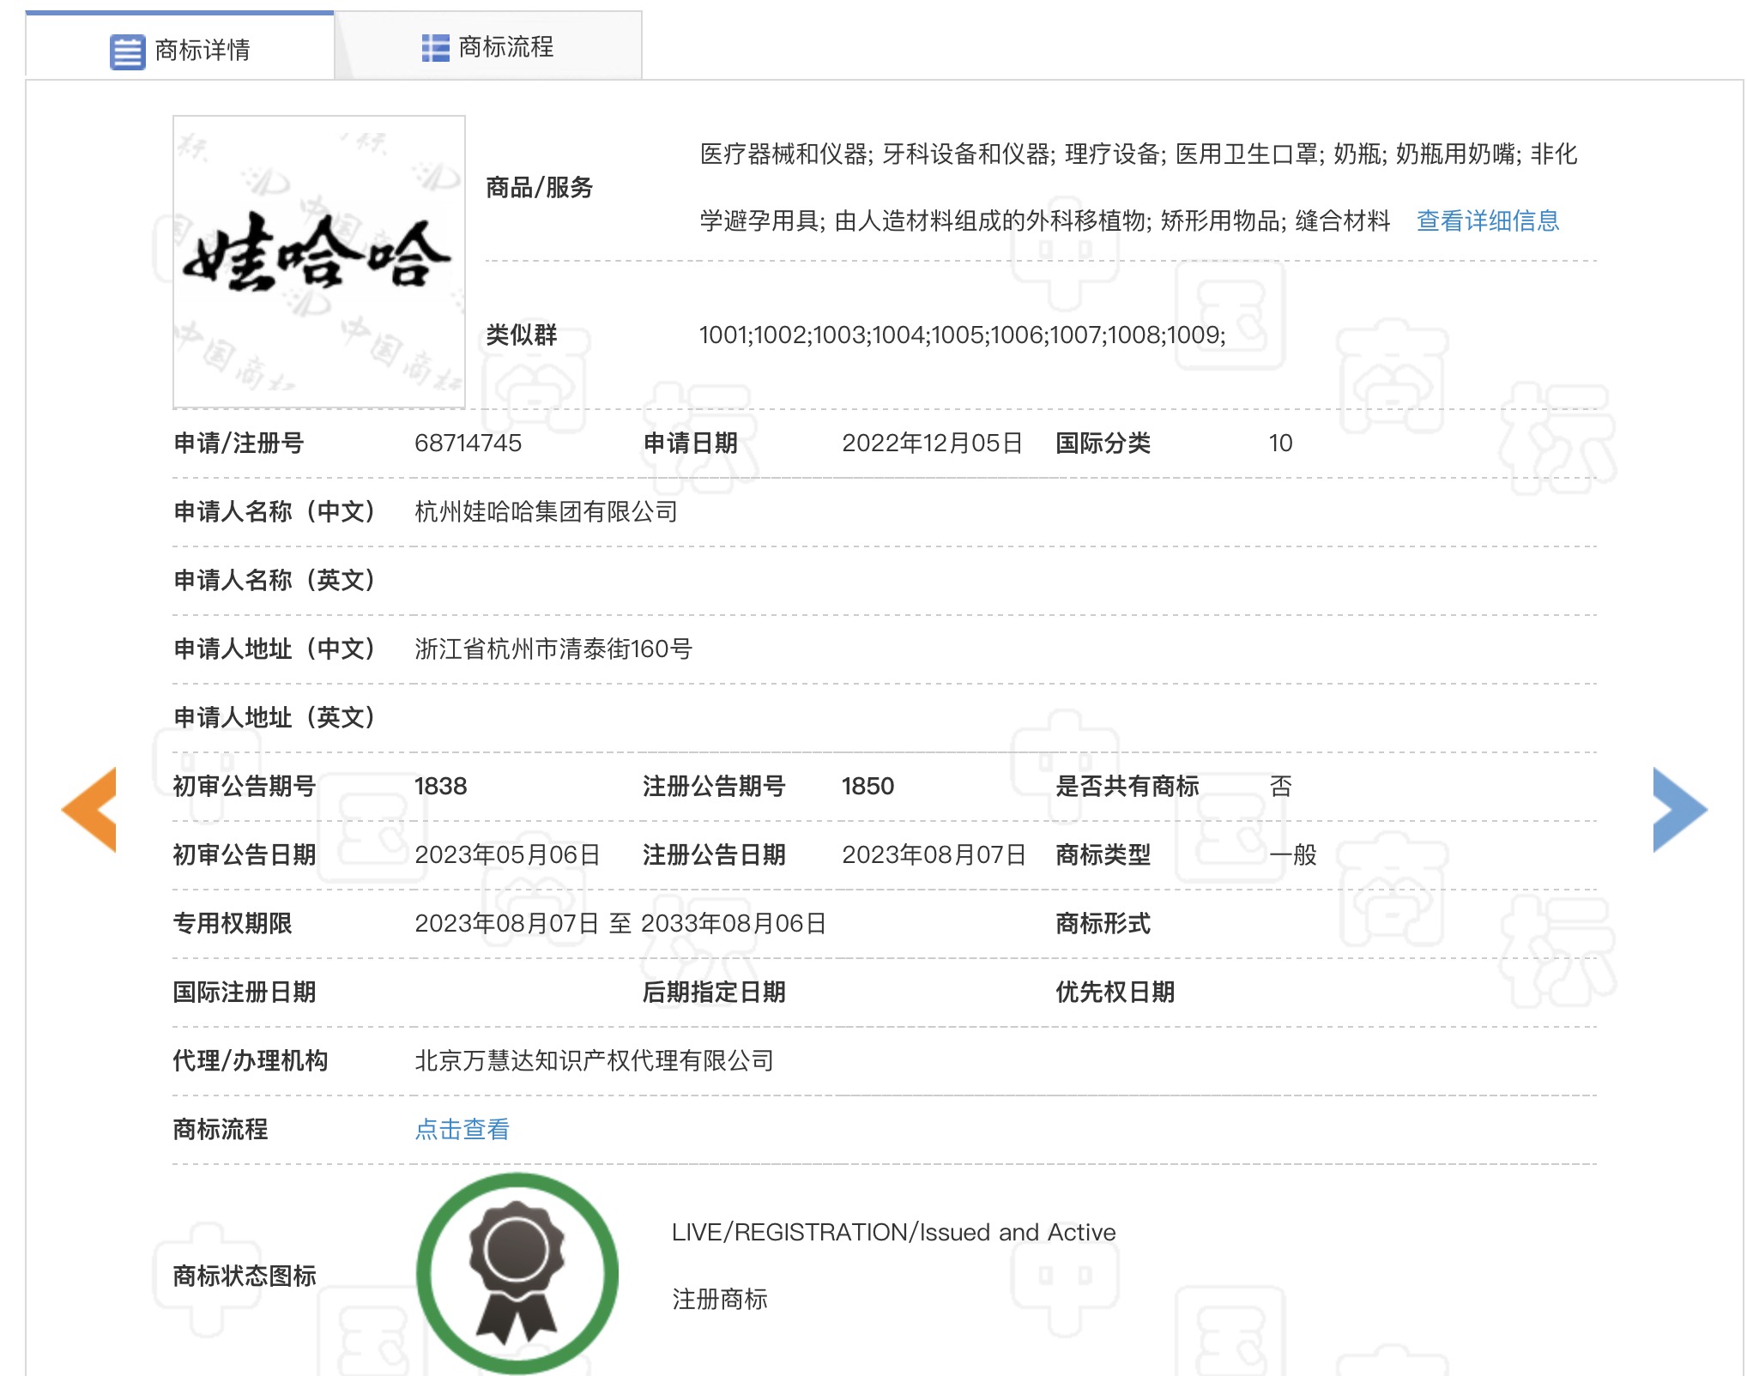The height and width of the screenshot is (1376, 1747).
Task: Click applicant name 杭州娃哈哈集团有限公司
Action: (546, 511)
